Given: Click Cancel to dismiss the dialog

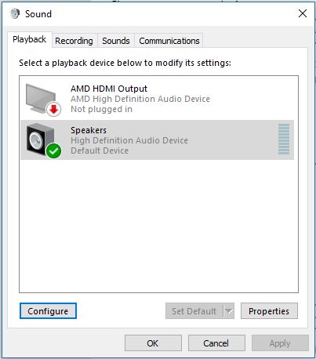Looking at the screenshot, I should tap(216, 343).
